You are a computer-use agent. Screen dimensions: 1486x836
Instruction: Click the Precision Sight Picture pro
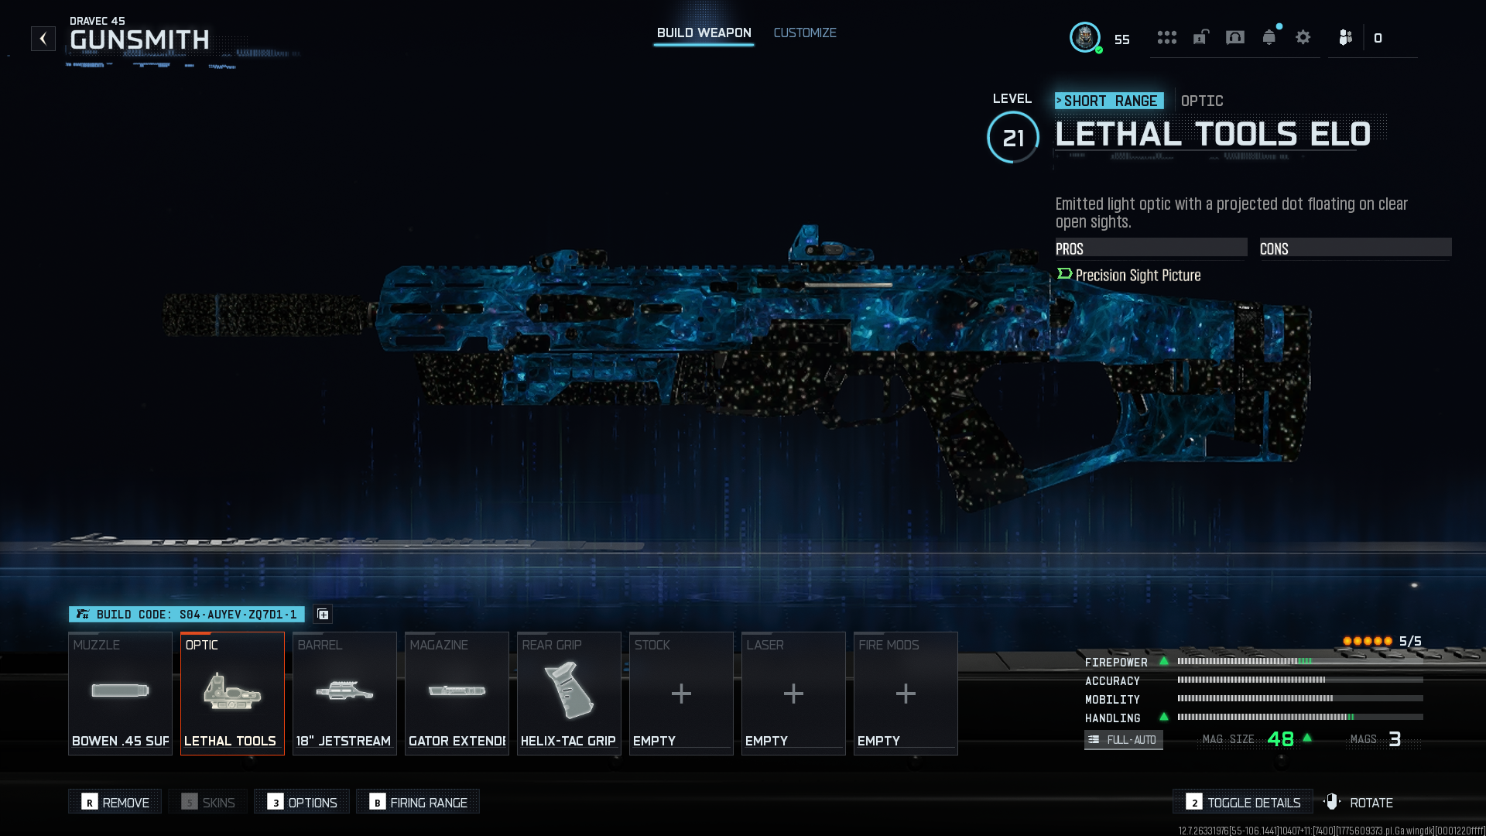(1129, 276)
